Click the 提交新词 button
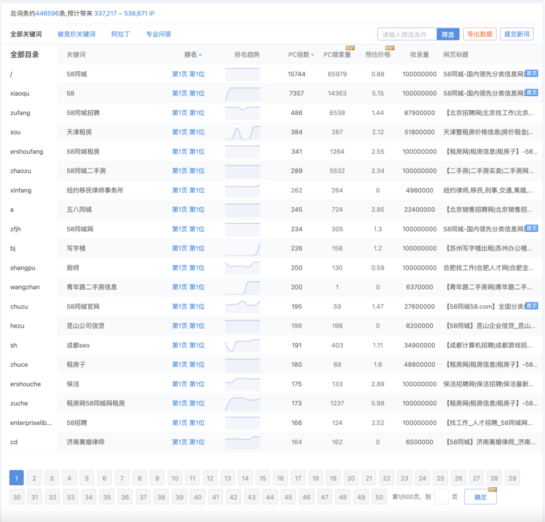The image size is (545, 522). point(517,34)
